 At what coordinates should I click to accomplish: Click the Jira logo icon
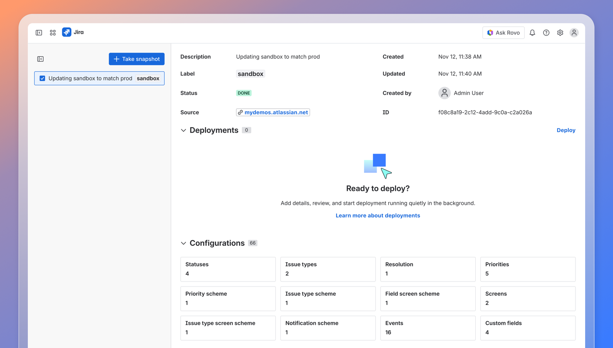(67, 32)
